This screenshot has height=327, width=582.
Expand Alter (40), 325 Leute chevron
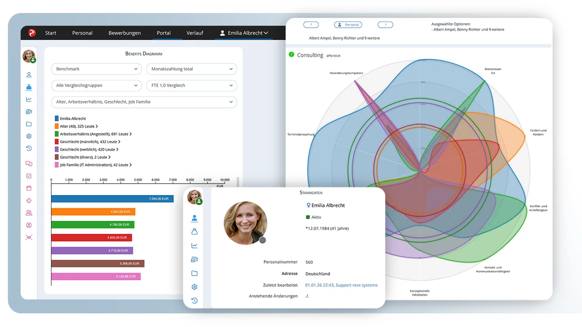click(97, 126)
